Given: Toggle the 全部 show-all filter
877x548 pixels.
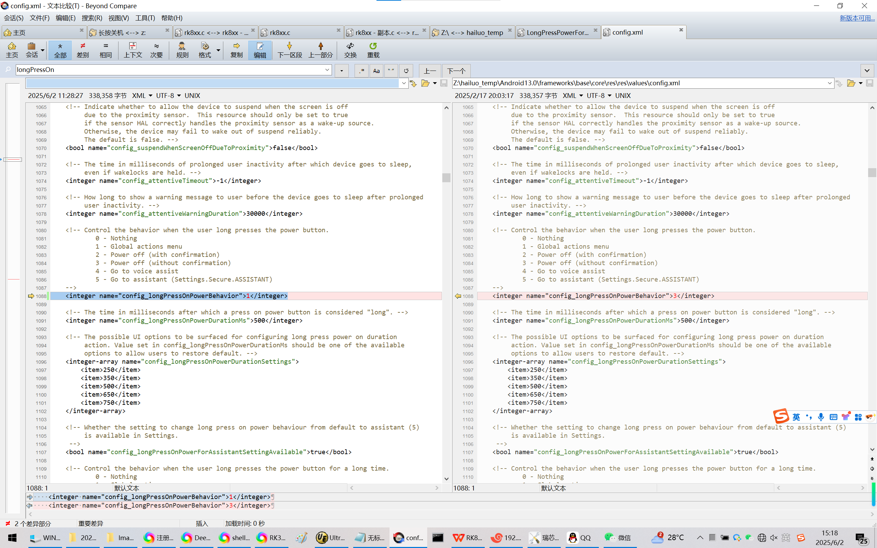Looking at the screenshot, I should (60, 50).
